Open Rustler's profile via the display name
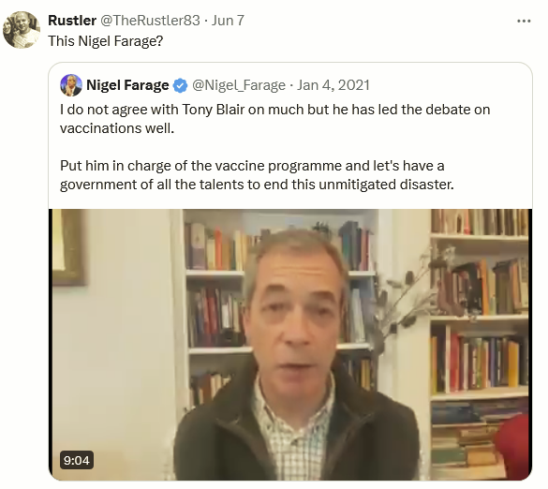Viewport: 548px width, 489px height. coord(72,21)
